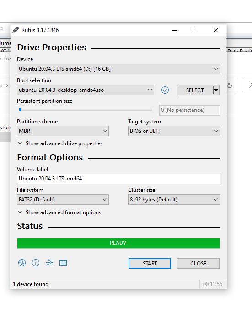Screen dimensions: 252x318
Task: Close the Rufus window with X
Action: (x=216, y=30)
